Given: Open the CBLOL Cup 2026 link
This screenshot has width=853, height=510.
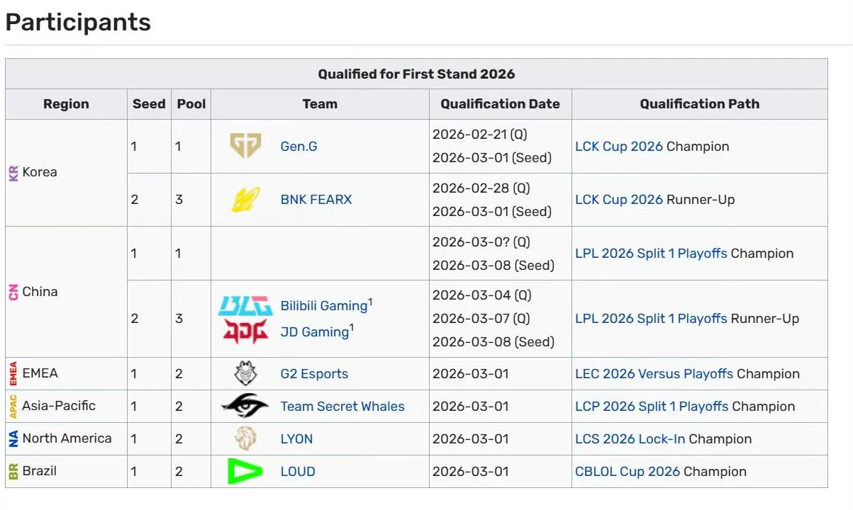Looking at the screenshot, I should (627, 472).
